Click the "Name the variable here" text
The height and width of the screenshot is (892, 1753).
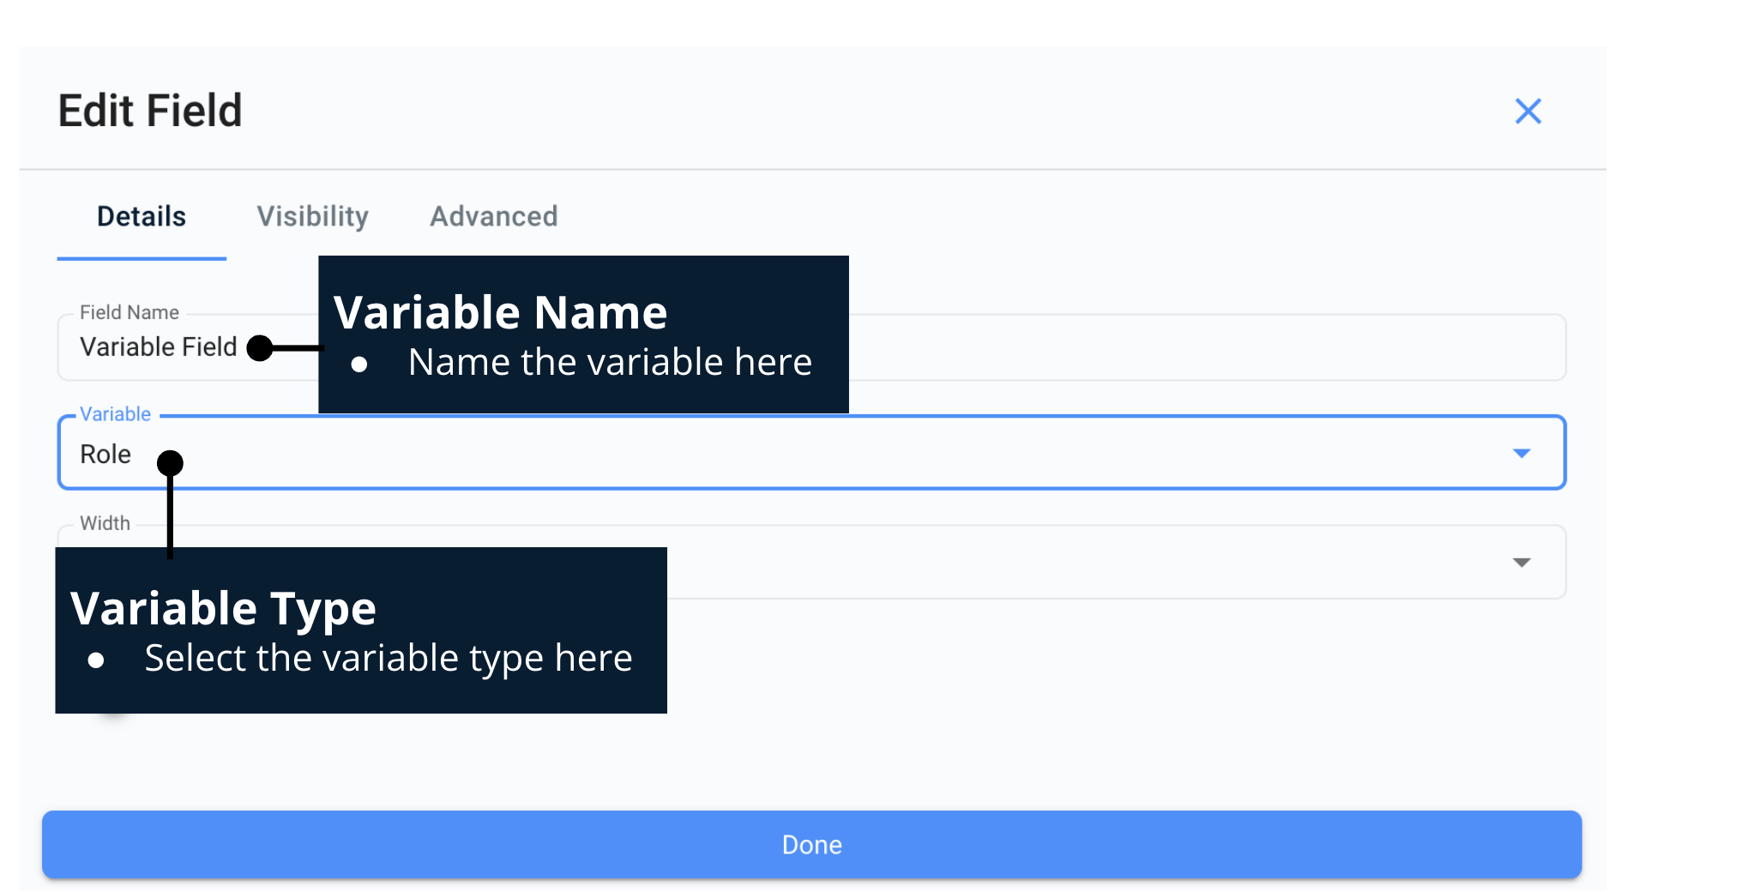click(610, 362)
